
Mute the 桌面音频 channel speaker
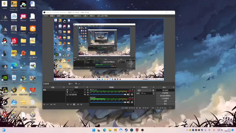pos(128,102)
